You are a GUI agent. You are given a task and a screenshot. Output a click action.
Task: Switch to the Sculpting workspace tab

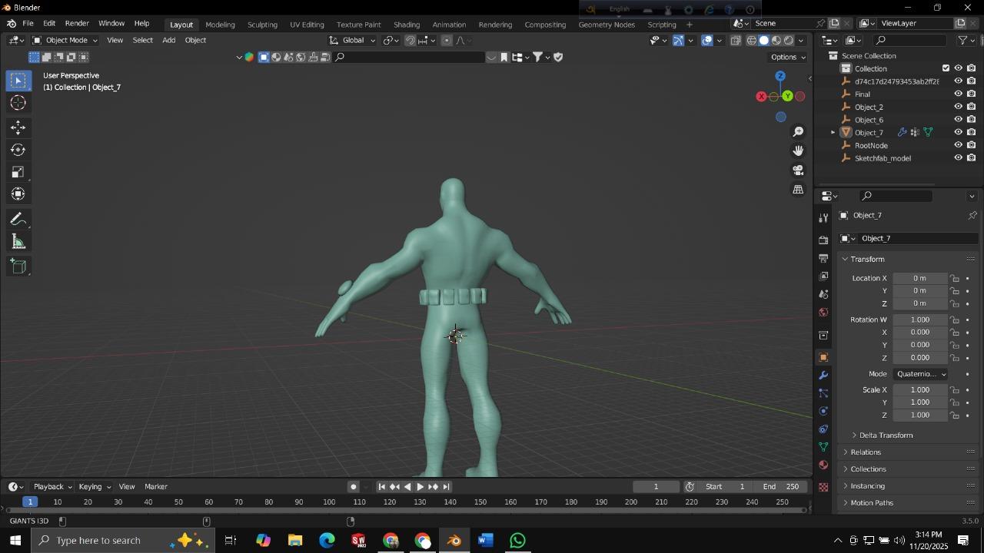[262, 25]
